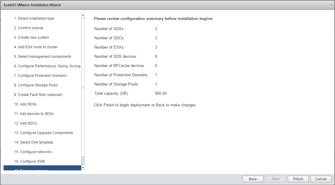Image resolution: width=335 pixels, height=185 pixels.
Task: Go to step 1 Select installation type
Action: click(34, 18)
